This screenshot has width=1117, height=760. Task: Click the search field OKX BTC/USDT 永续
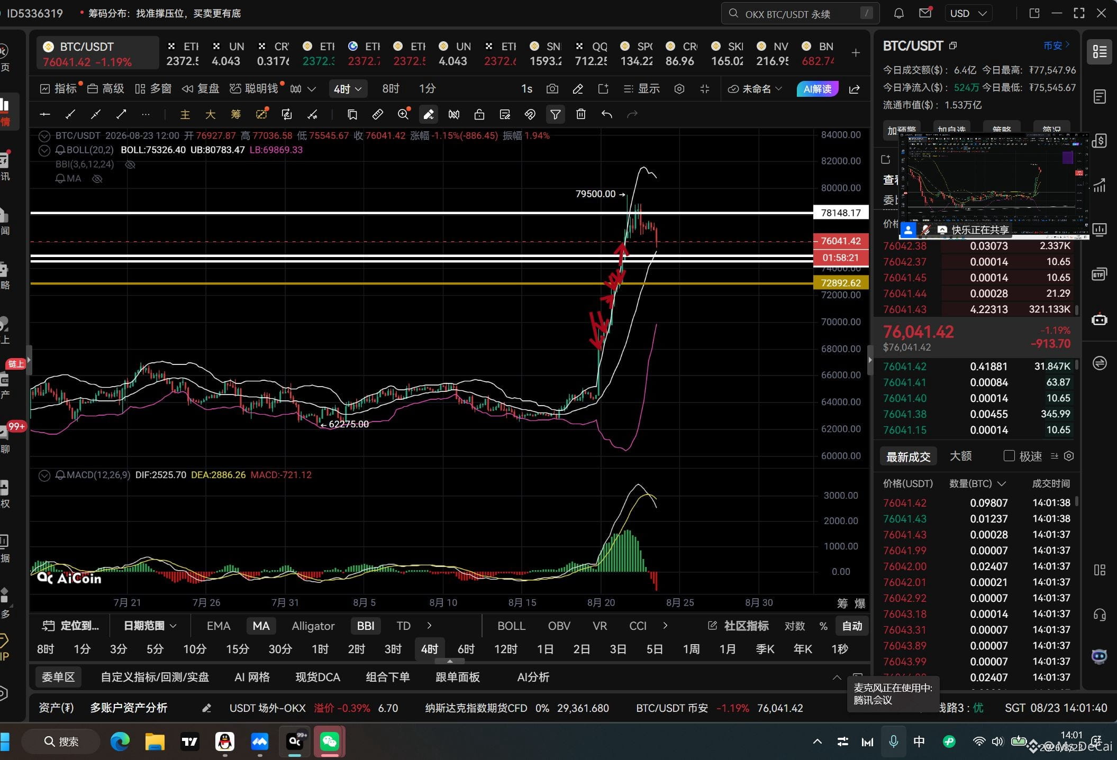(800, 13)
